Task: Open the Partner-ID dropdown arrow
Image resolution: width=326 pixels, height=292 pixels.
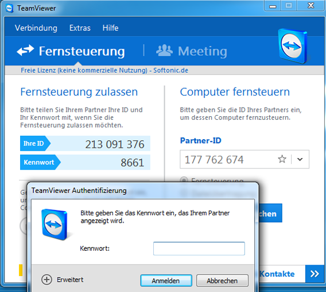Action: pyautogui.click(x=300, y=159)
